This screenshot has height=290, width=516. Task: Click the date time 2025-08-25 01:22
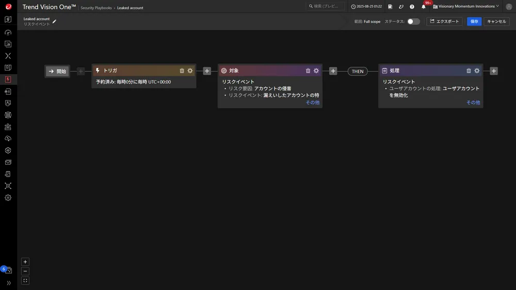366,7
